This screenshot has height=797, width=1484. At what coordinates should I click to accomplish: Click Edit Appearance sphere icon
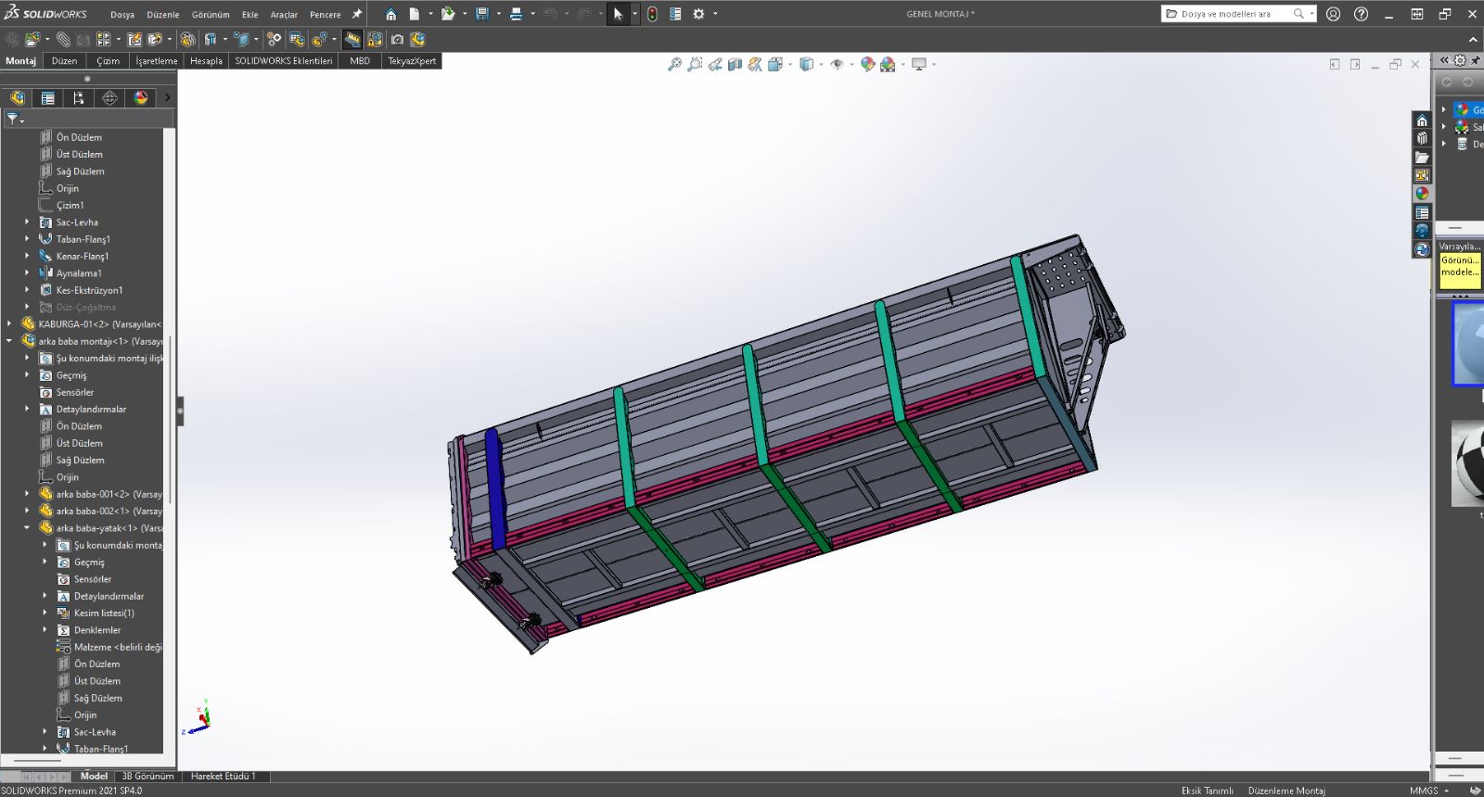[x=867, y=64]
